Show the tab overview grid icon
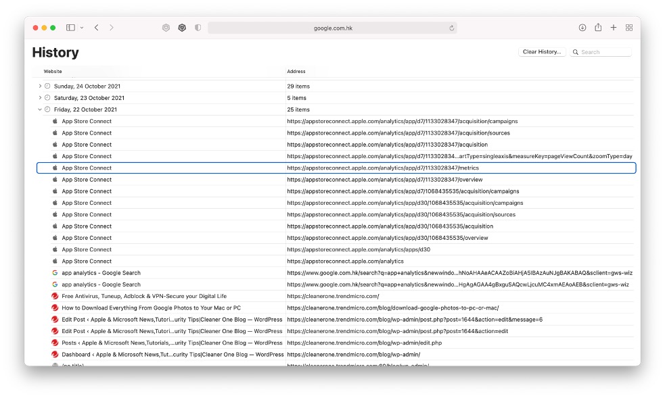Screen dimensions: 665x398 (x=629, y=28)
